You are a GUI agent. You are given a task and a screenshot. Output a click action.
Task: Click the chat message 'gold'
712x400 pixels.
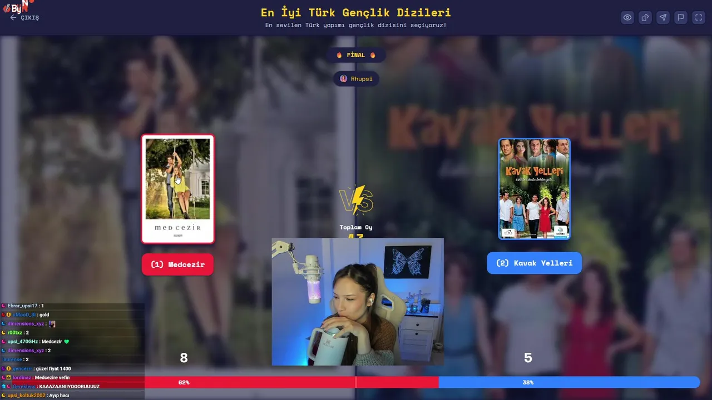(43, 314)
